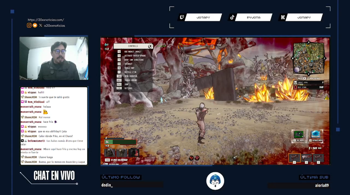This screenshot has width=350, height=195.
Task: Click the Threat Level bar
Action: [x=309, y=83]
